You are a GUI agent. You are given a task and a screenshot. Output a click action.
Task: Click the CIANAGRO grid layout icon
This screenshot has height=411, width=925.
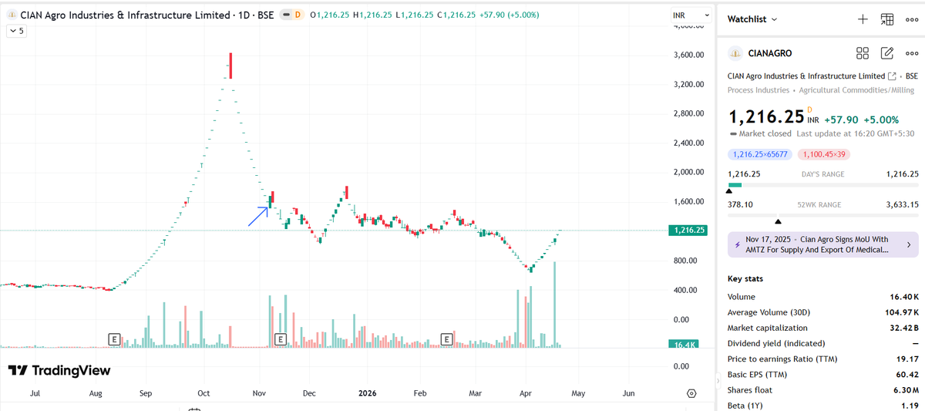pos(863,53)
